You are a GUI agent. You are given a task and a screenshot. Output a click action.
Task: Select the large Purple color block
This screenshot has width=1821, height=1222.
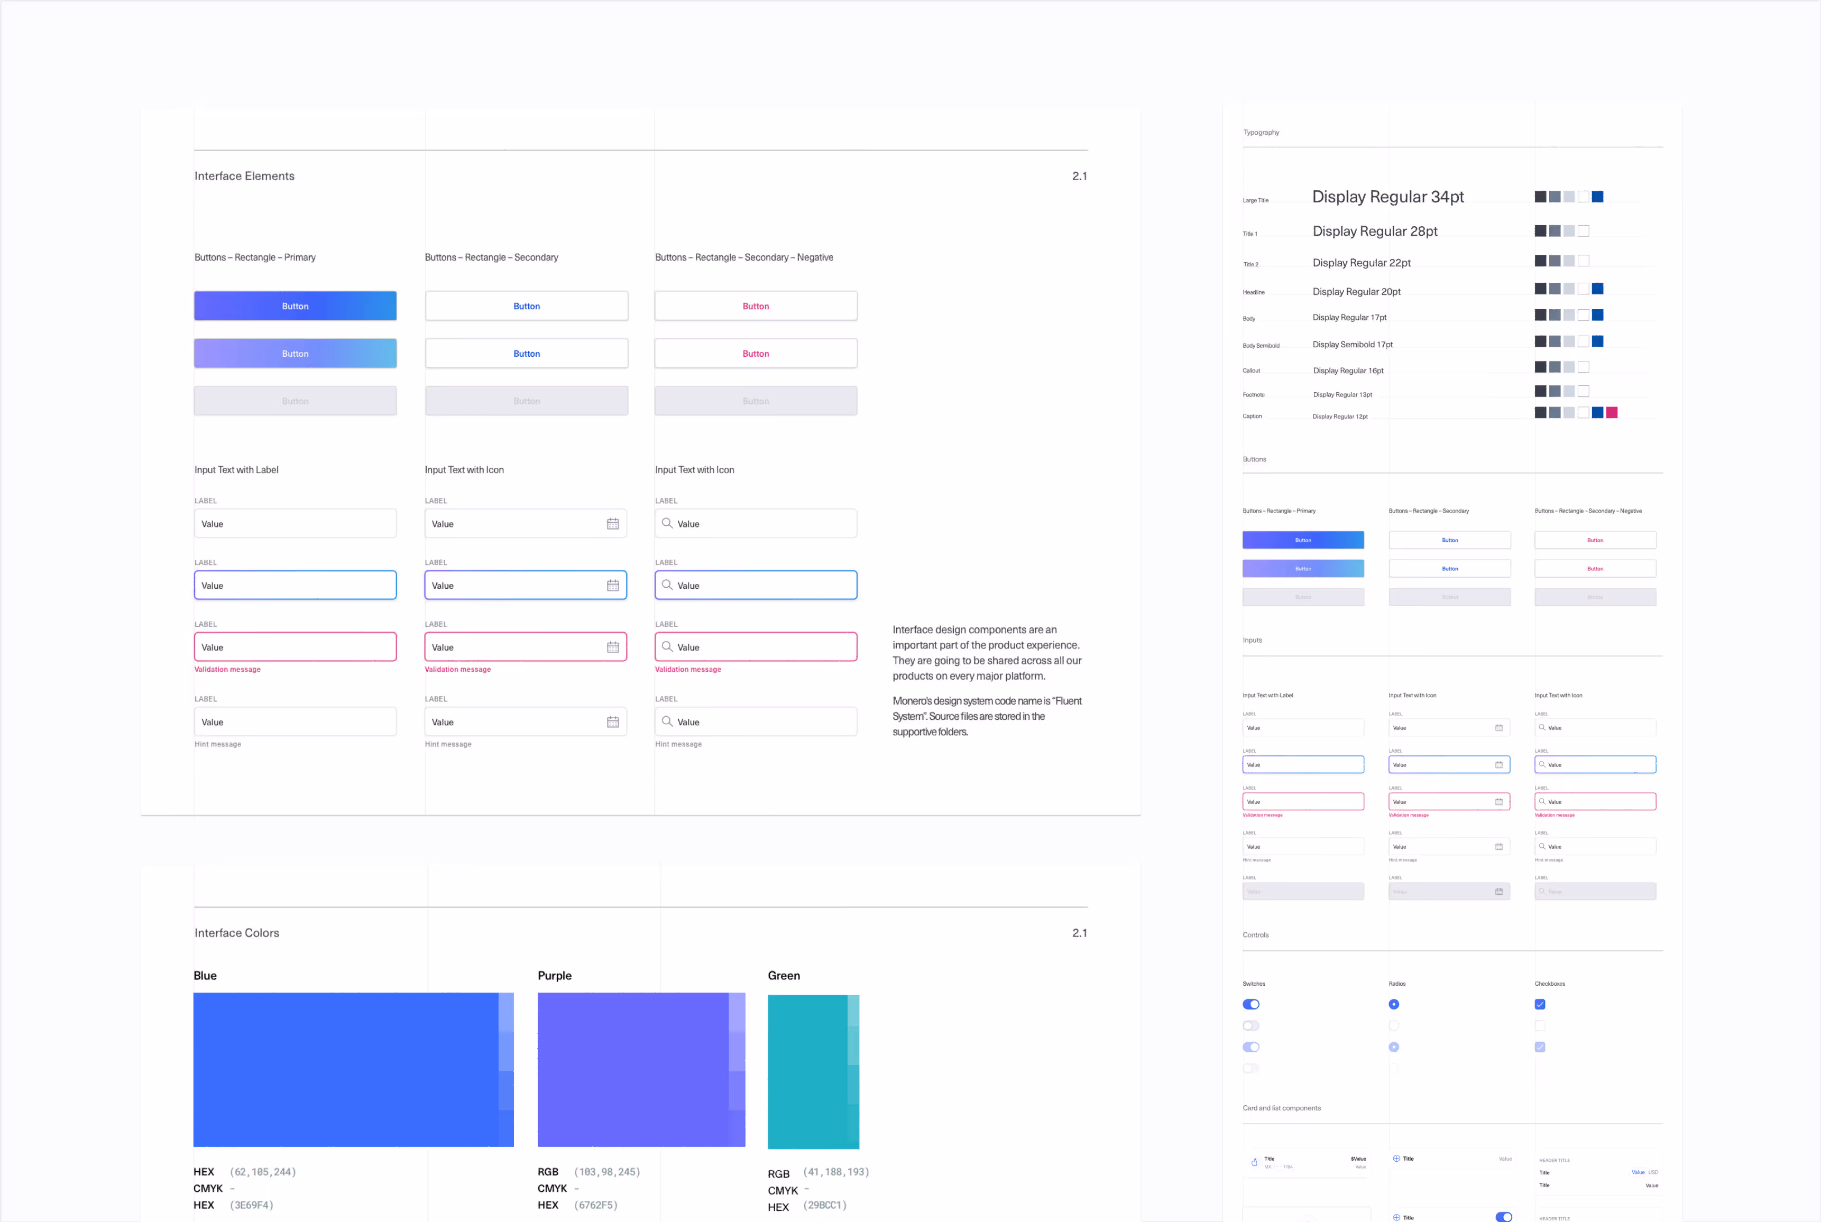(x=632, y=1069)
